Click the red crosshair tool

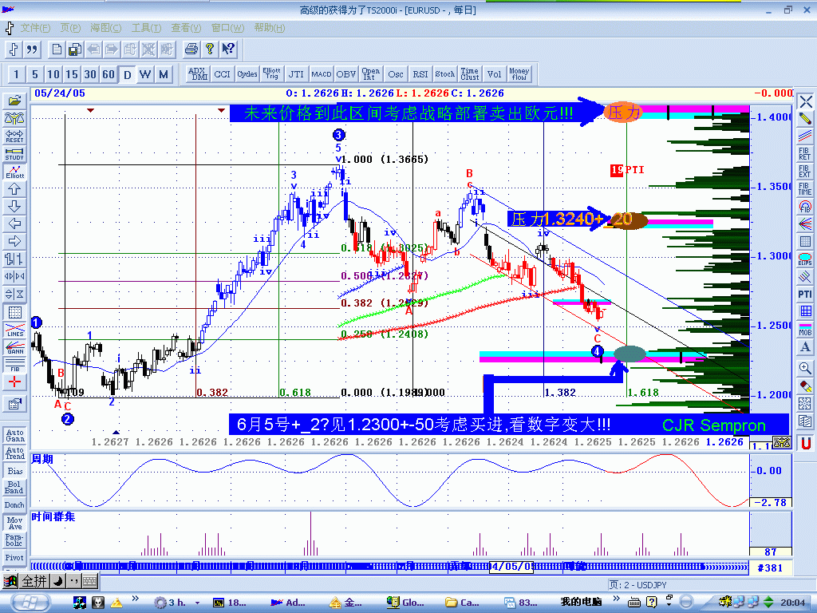(x=14, y=382)
